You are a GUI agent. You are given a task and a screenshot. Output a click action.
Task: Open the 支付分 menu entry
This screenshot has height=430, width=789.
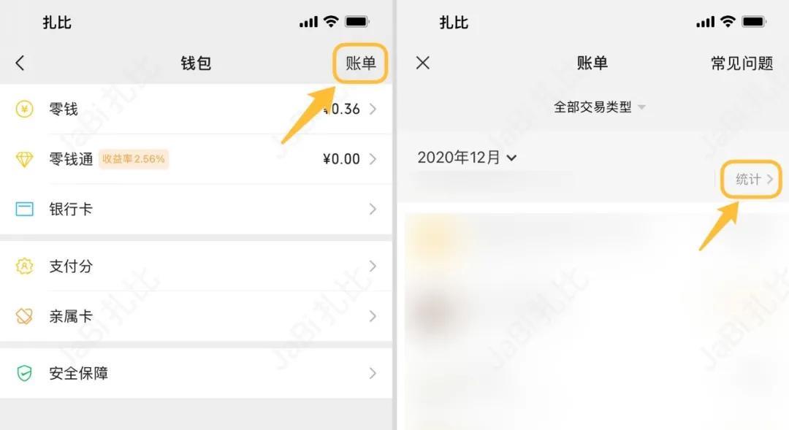(197, 266)
